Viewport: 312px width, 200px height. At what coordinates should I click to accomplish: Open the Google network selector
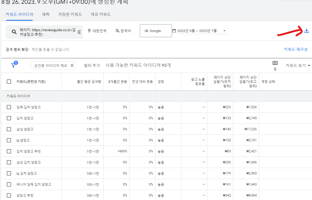156,30
